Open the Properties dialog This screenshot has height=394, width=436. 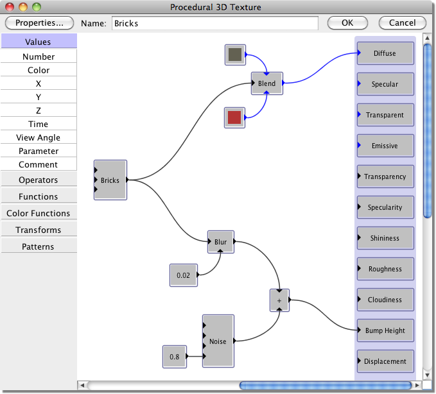pos(39,23)
